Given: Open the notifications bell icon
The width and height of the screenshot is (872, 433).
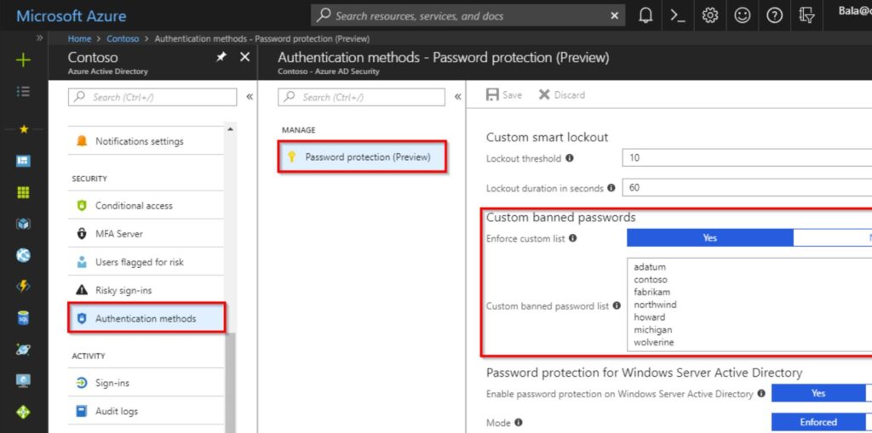Looking at the screenshot, I should coord(645,16).
